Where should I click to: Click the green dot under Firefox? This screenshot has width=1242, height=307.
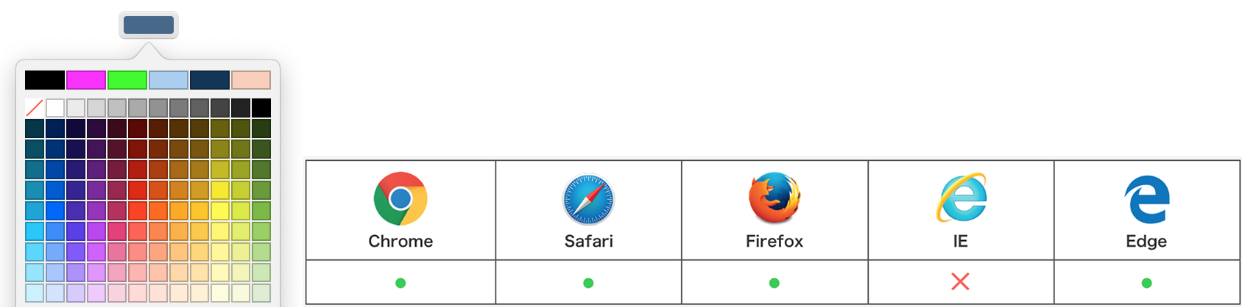pyautogui.click(x=775, y=283)
